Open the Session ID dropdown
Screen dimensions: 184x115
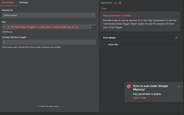(x=49, y=15)
